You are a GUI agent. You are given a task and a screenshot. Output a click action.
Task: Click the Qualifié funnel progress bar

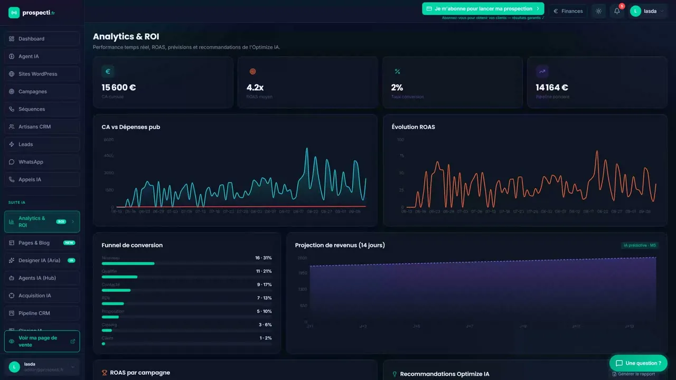pyautogui.click(x=186, y=277)
